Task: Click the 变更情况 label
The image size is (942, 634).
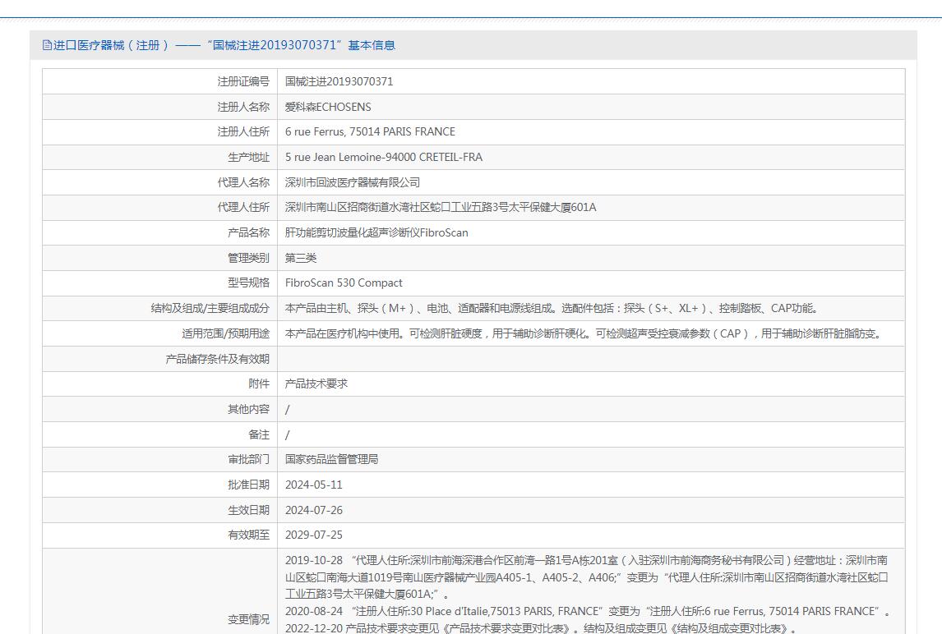Action: click(x=249, y=619)
